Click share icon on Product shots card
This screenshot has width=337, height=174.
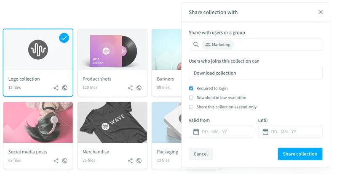[130, 88]
